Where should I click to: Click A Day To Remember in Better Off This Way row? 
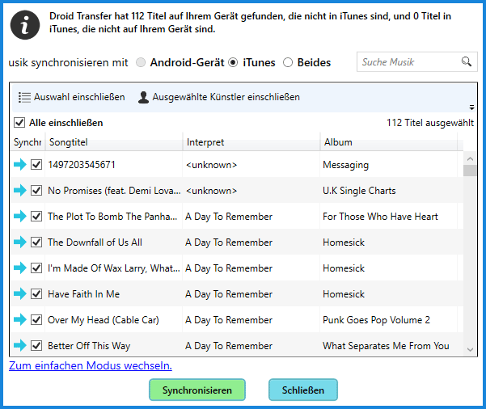(229, 346)
